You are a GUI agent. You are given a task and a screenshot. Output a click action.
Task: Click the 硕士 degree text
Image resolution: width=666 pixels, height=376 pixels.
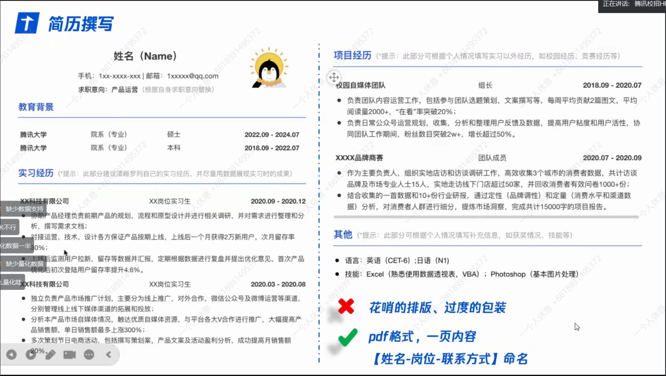[x=174, y=135]
